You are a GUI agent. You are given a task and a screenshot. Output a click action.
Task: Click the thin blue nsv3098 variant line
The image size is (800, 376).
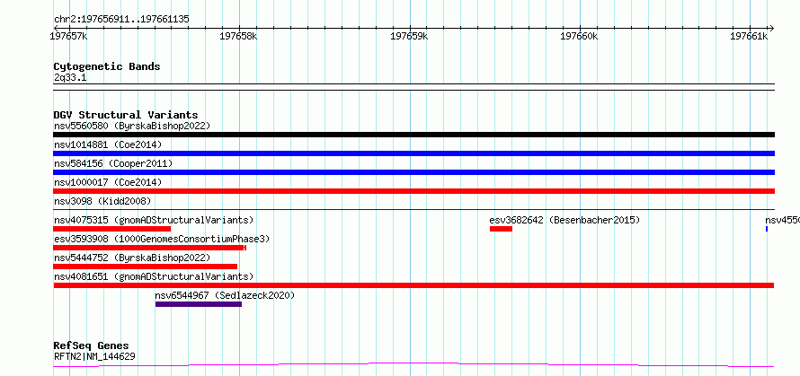click(x=413, y=209)
